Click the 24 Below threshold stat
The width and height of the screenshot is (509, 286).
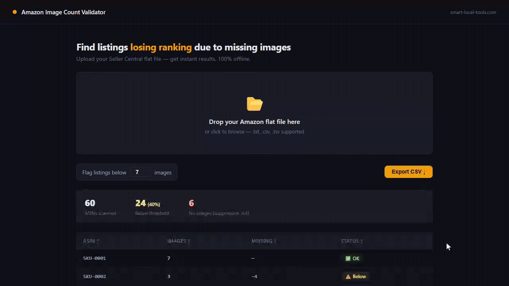coord(152,208)
